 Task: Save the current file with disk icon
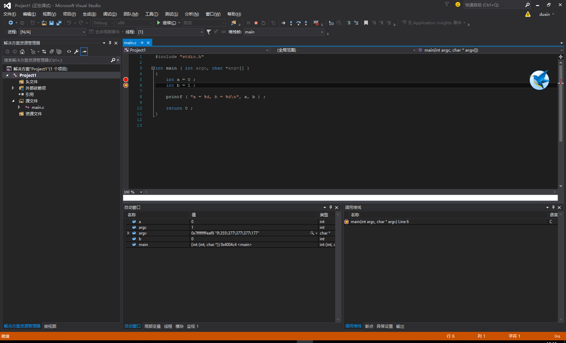tap(52, 23)
